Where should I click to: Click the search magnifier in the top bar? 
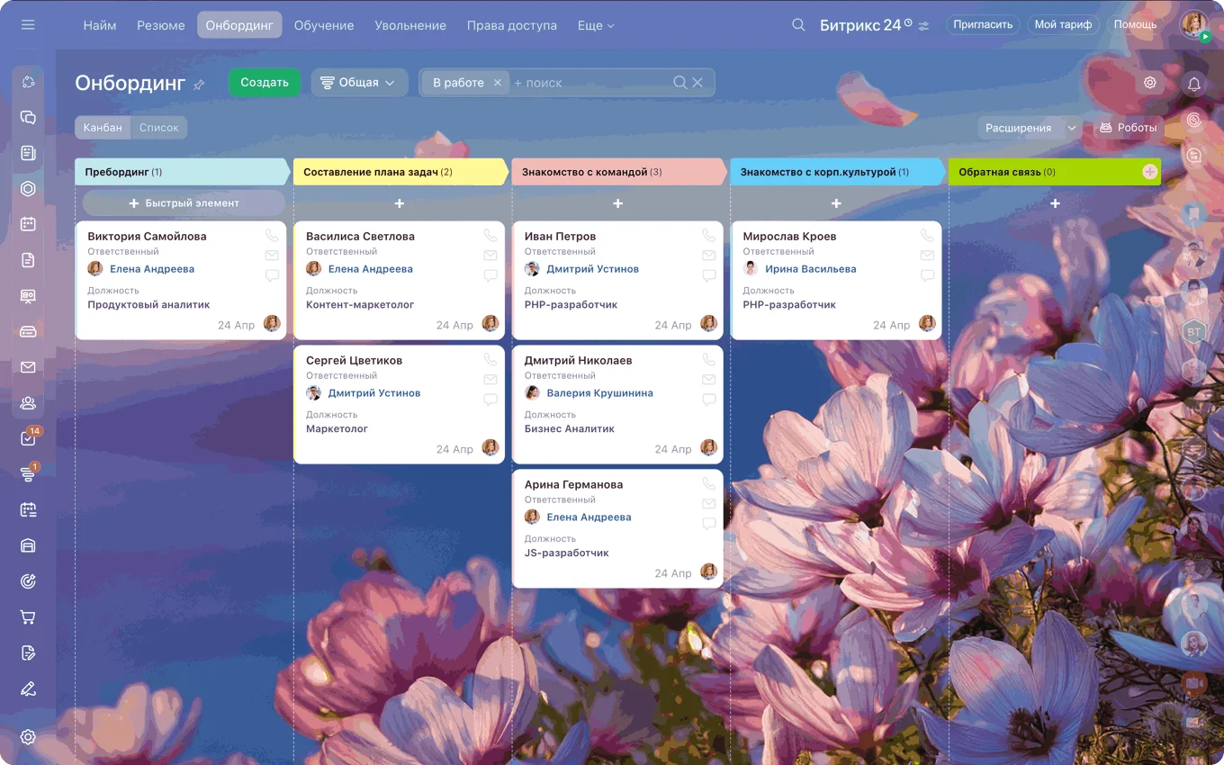(x=798, y=25)
